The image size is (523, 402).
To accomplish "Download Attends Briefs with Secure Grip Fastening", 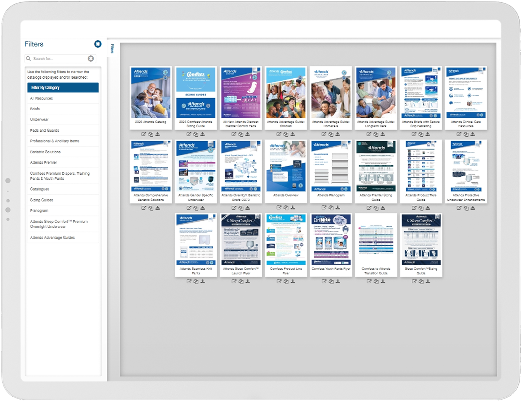I will (x=428, y=134).
